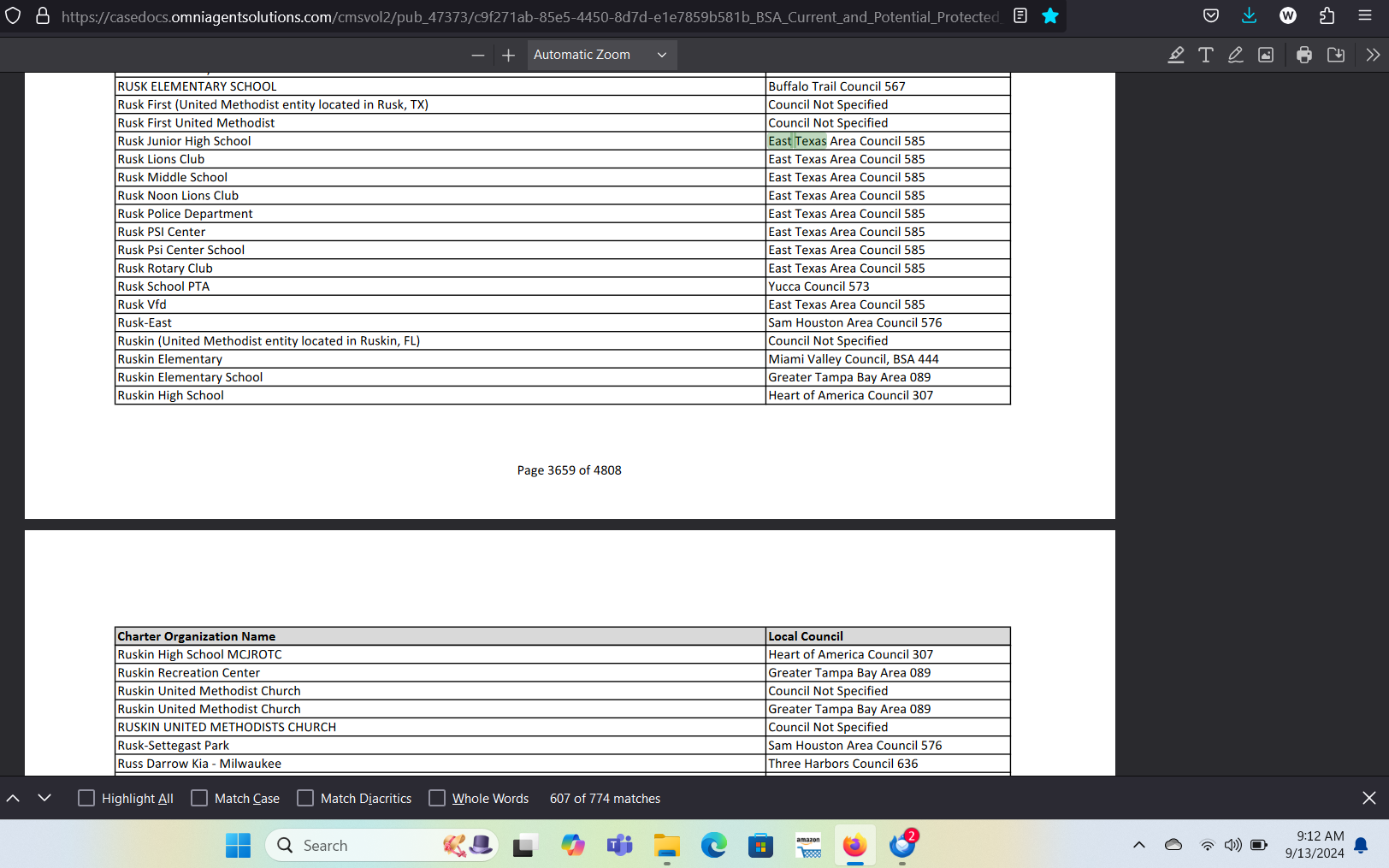Toggle reader view icon
Image resolution: width=1389 pixels, height=868 pixels.
pyautogui.click(x=1020, y=16)
